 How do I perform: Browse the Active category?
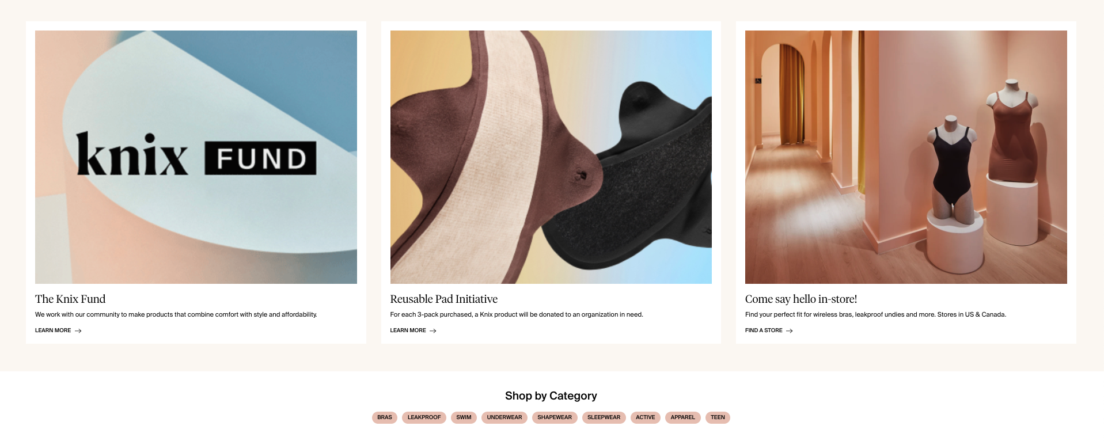(646, 417)
